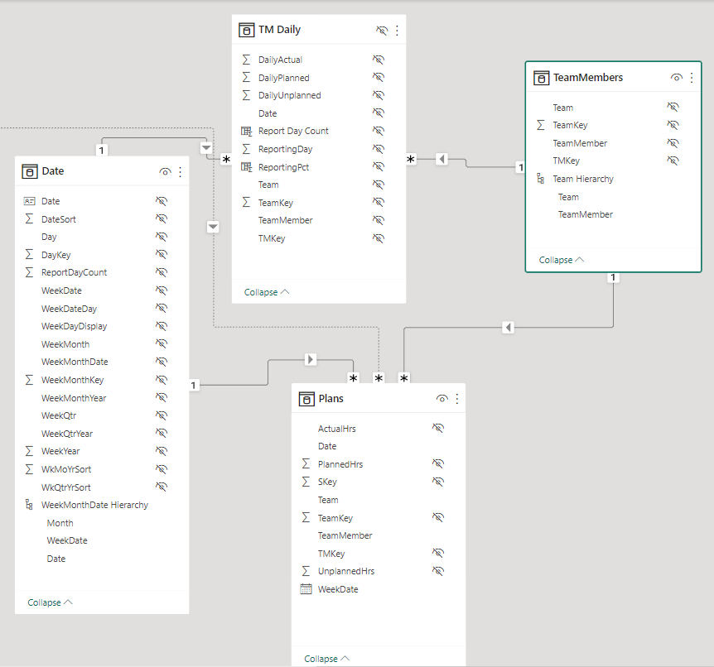Unhide the DailyActual field

tap(379, 60)
